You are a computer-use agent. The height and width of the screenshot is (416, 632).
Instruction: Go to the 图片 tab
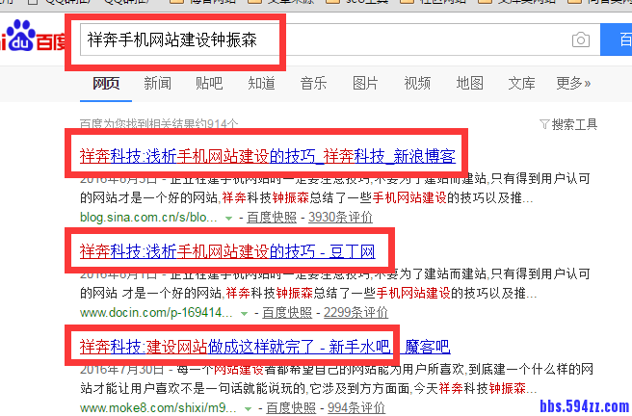[x=365, y=83]
